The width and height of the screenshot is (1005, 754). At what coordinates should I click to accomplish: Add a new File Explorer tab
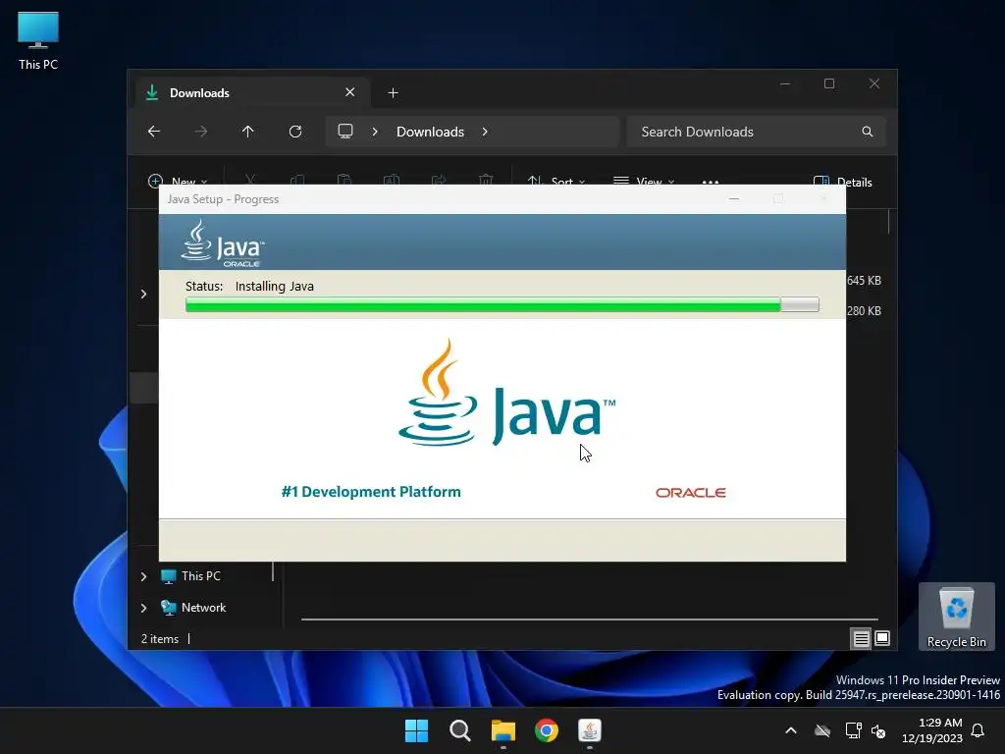[393, 93]
